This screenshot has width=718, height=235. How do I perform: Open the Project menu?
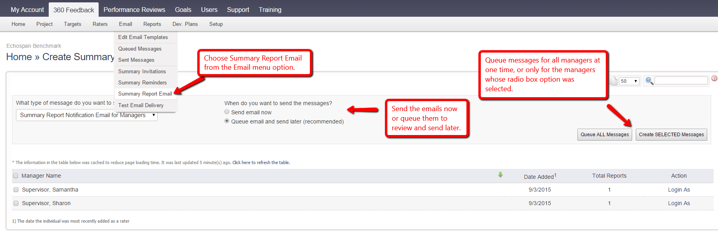coord(44,24)
